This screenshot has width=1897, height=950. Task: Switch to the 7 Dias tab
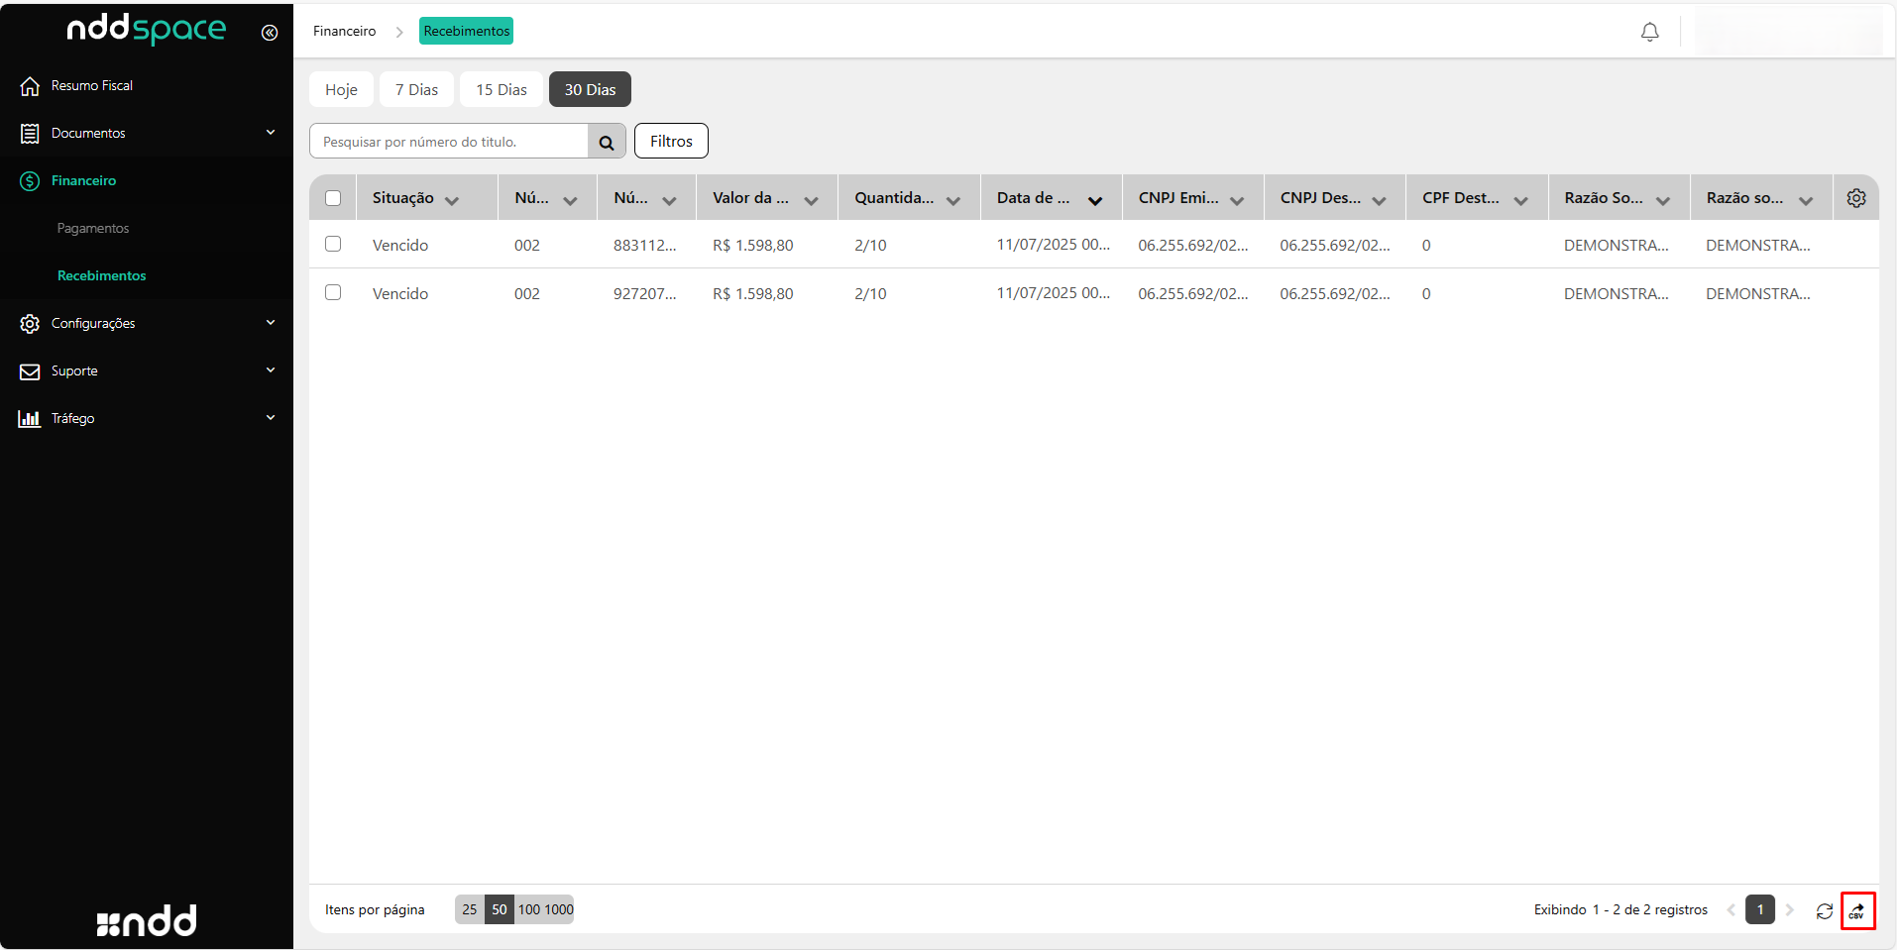(416, 89)
